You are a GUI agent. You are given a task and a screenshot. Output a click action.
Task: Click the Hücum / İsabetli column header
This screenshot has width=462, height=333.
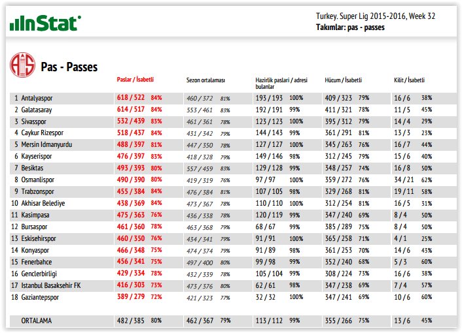(344, 80)
